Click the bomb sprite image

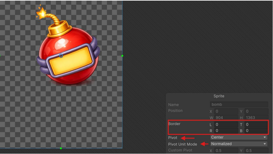[x=68, y=46]
